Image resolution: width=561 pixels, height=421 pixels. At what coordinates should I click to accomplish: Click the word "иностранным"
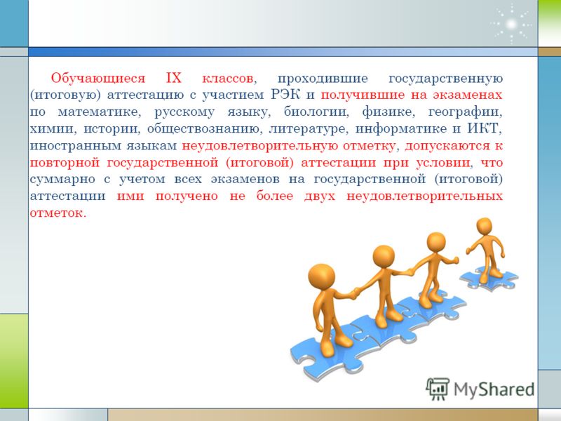[74, 146]
